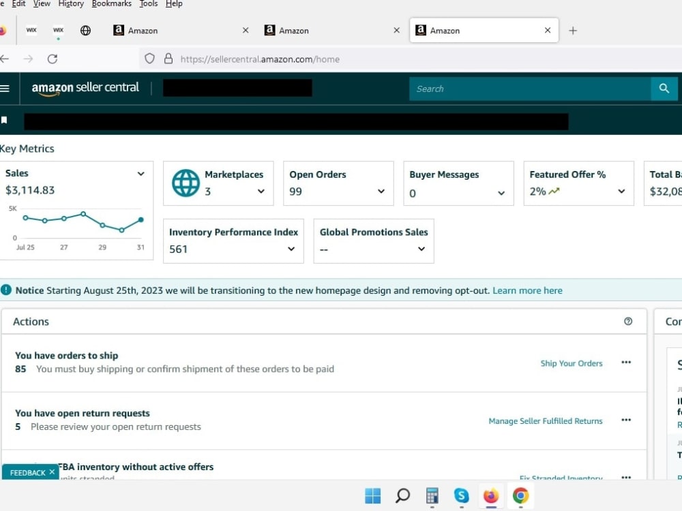Click the Jul 25 point on Sales chart
Screen dimensions: 682x511
[x=26, y=218]
